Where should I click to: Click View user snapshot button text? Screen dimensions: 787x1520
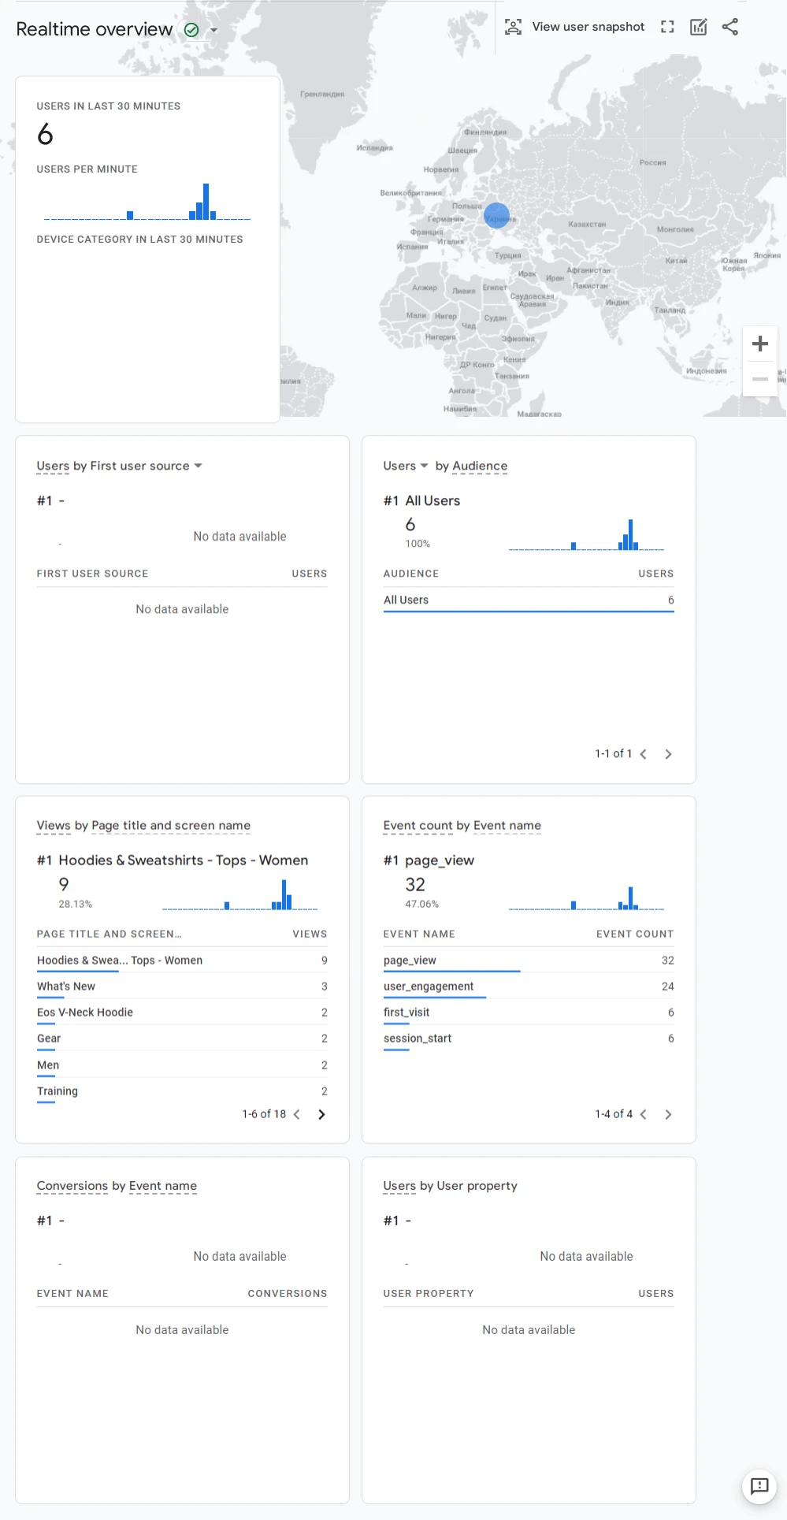(x=588, y=27)
